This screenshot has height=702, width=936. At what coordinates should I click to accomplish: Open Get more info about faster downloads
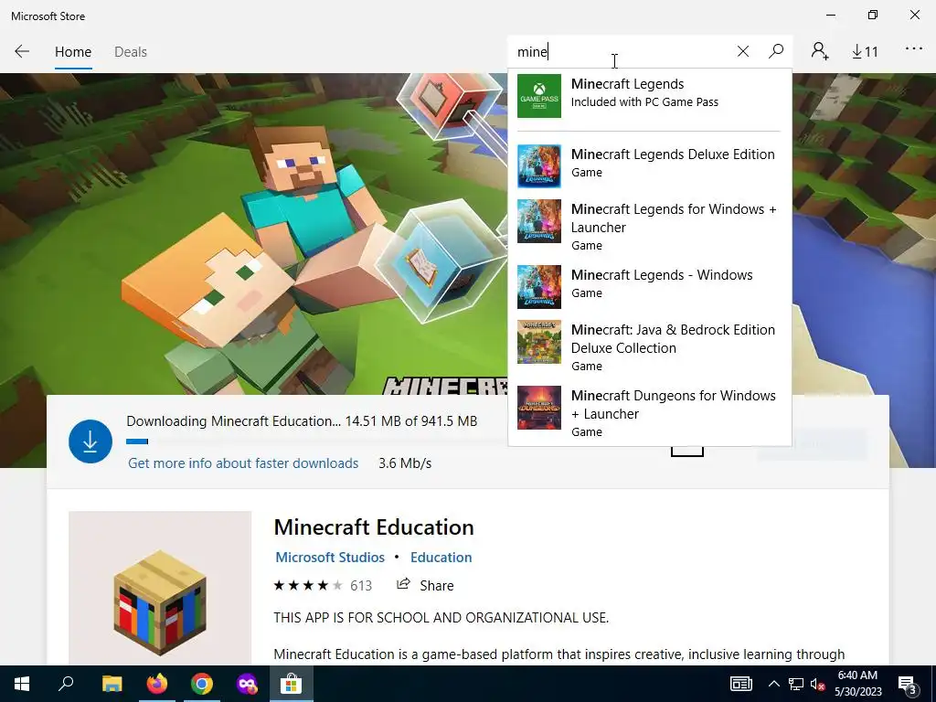pyautogui.click(x=243, y=463)
